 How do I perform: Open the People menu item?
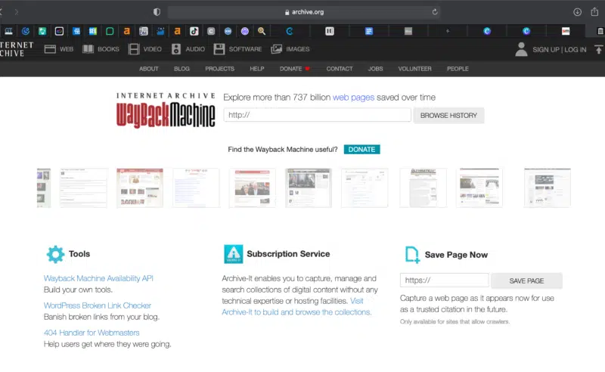pyautogui.click(x=458, y=69)
